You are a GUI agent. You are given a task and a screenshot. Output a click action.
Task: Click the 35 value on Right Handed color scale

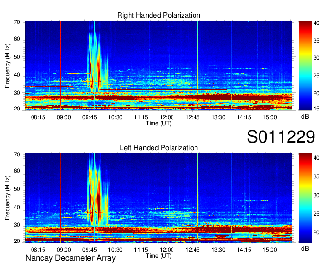(x=316, y=41)
